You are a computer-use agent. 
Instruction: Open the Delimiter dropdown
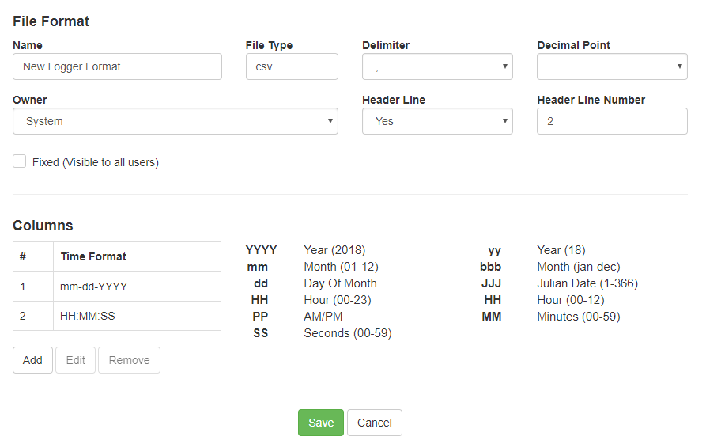coord(437,66)
